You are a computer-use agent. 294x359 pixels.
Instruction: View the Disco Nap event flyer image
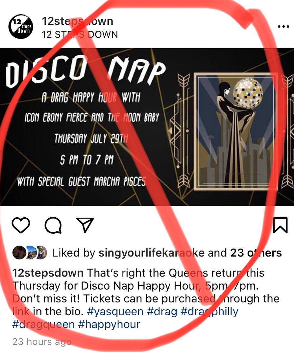[147, 127]
